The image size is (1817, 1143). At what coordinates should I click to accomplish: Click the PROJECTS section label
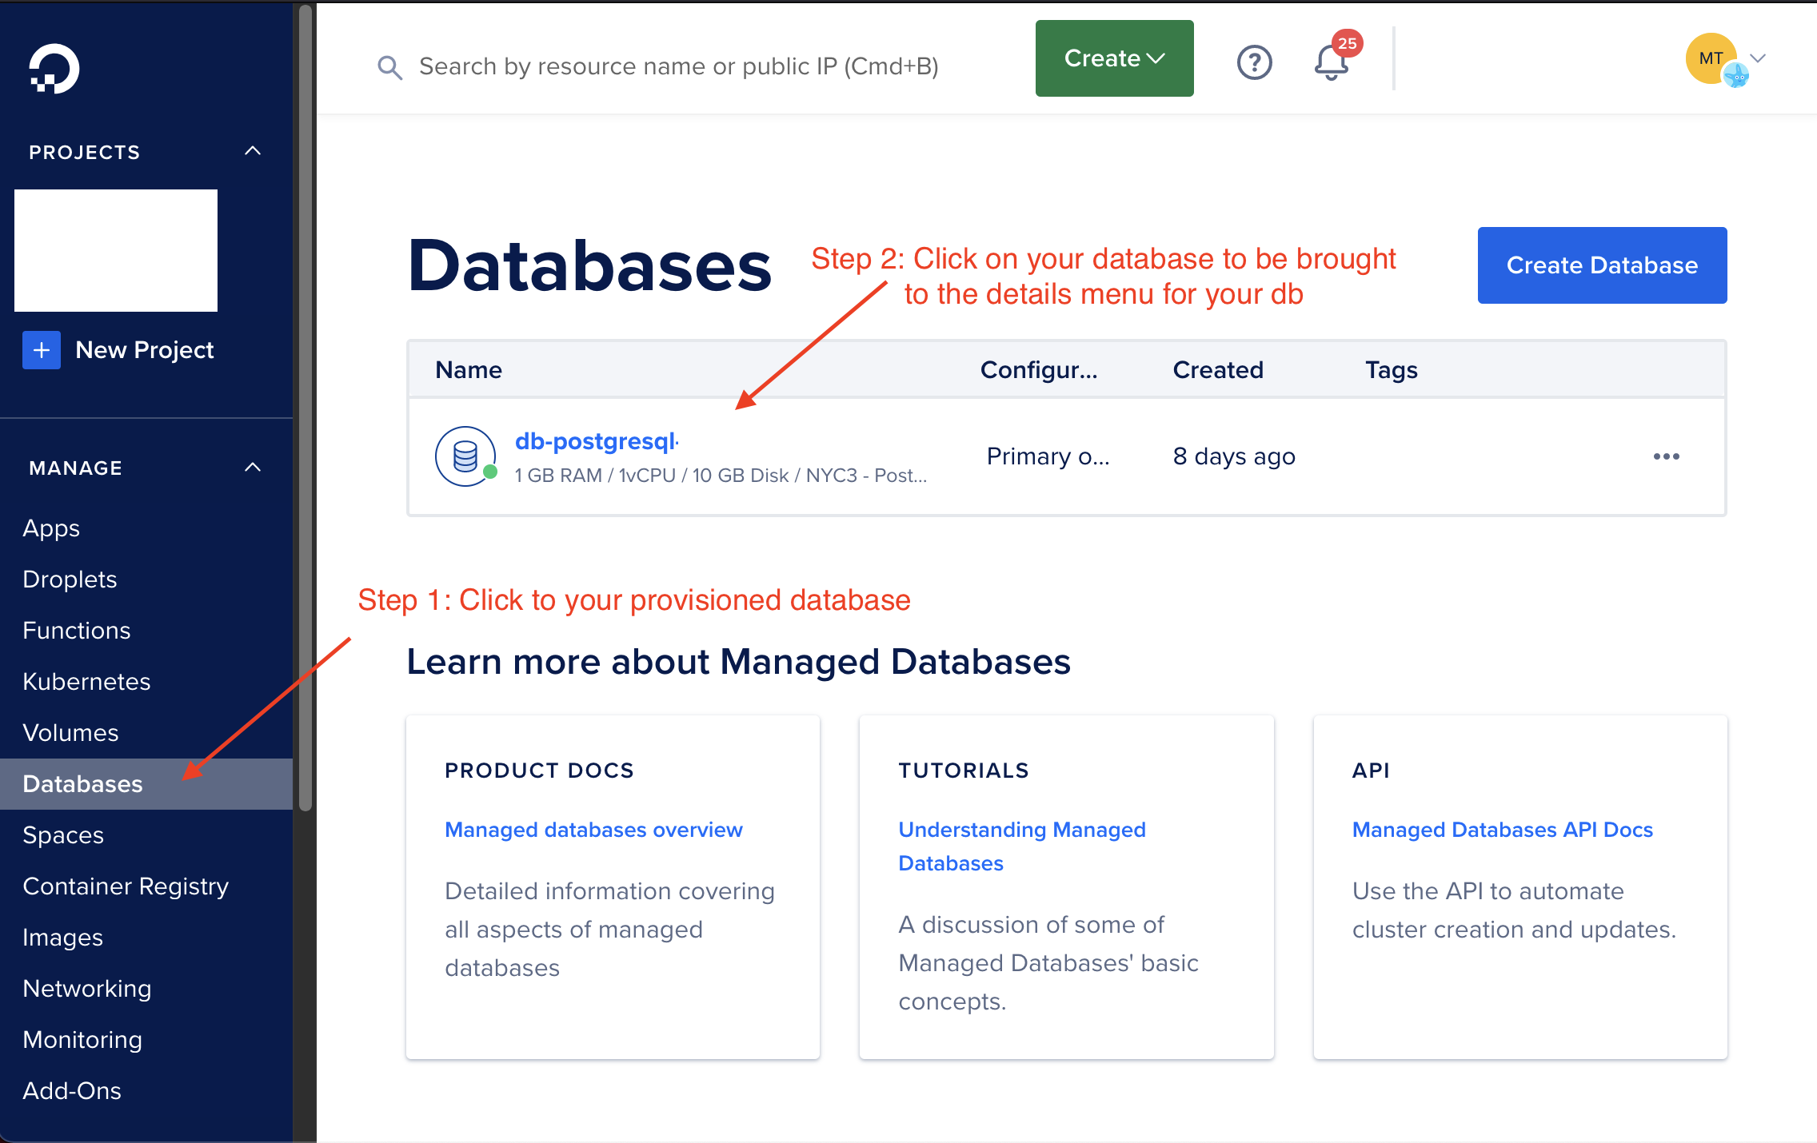[x=85, y=152]
